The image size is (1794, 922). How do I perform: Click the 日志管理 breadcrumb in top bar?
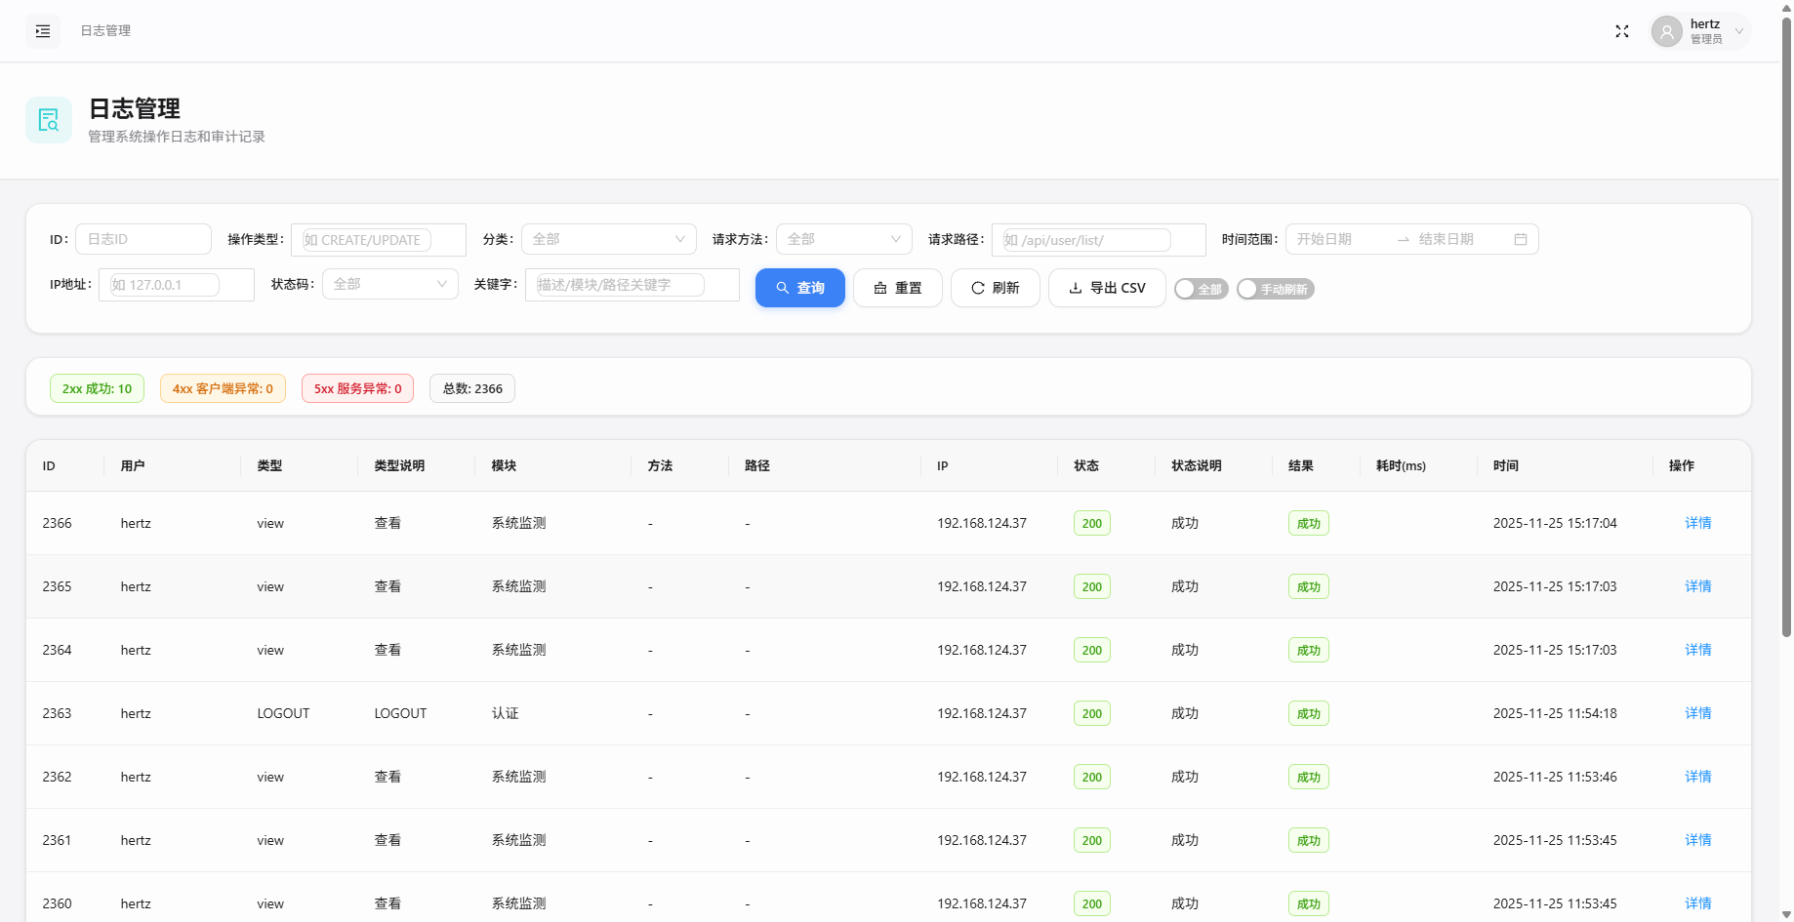[x=104, y=30]
